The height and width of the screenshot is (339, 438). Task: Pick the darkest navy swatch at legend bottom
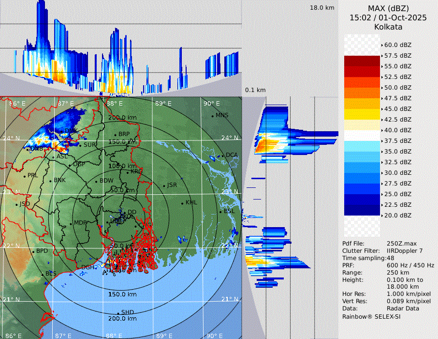(362, 210)
